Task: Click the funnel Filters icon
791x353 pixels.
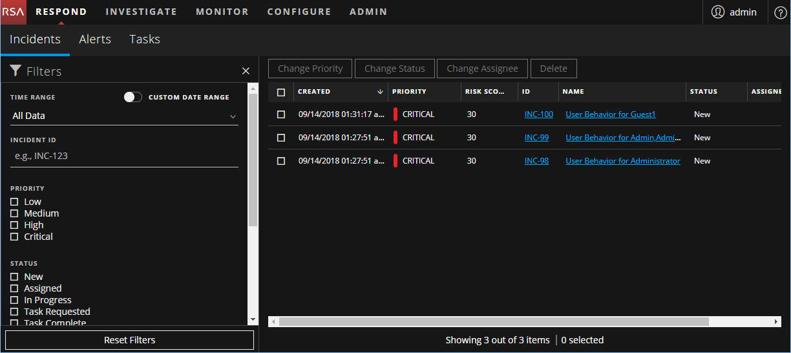Action: [16, 71]
